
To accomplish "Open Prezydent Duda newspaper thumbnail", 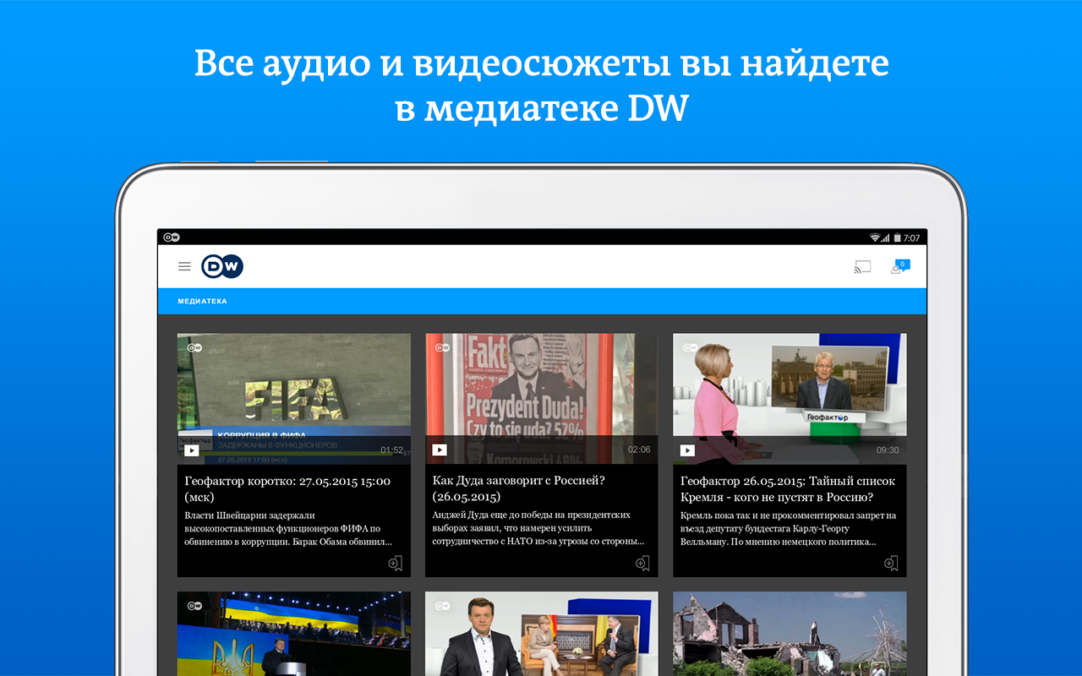I will [x=542, y=399].
